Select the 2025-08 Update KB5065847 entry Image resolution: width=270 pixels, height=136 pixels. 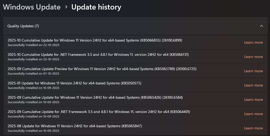(x=75, y=126)
